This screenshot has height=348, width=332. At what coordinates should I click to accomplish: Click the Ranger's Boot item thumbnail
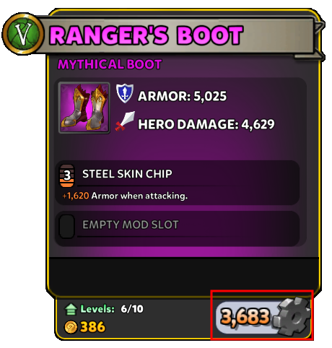pyautogui.click(x=84, y=108)
